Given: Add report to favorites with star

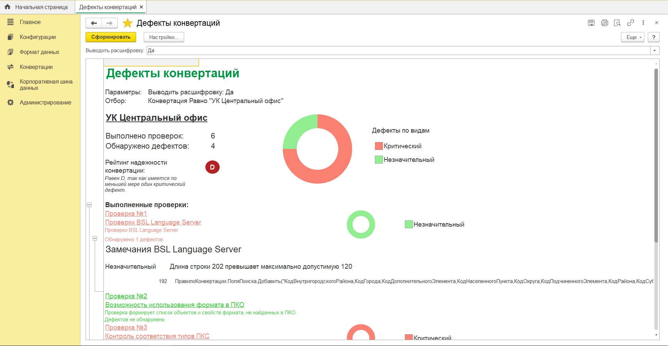Looking at the screenshot, I should click(128, 23).
